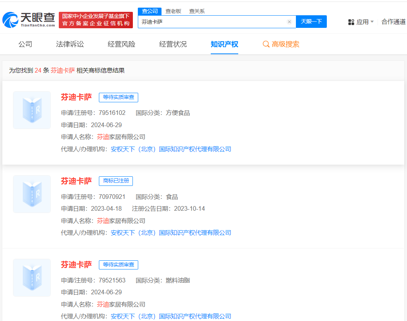Click the 天眼一下 search button
The image size is (407, 321).
coord(311,21)
